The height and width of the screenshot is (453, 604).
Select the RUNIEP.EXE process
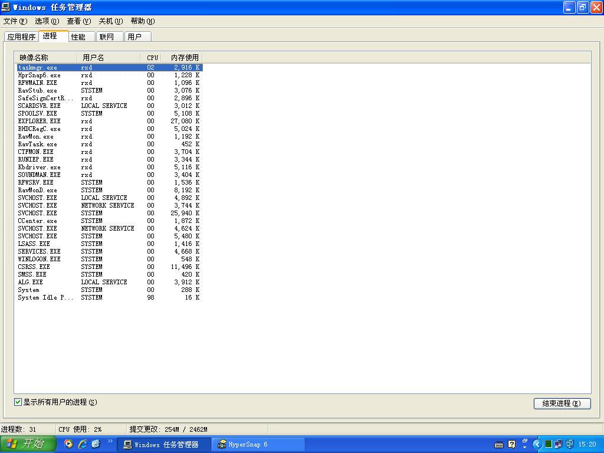[x=109, y=159]
